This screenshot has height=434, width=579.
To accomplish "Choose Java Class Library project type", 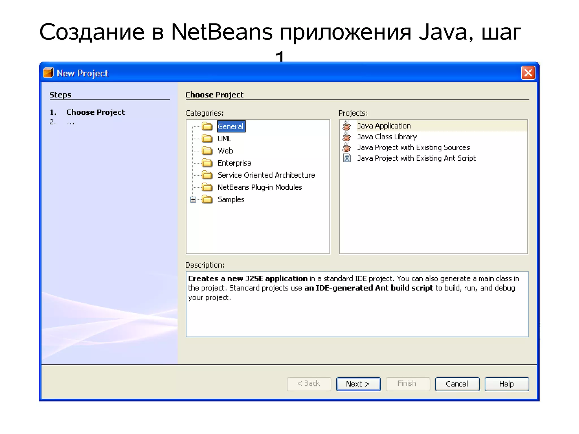I will click(x=387, y=137).
